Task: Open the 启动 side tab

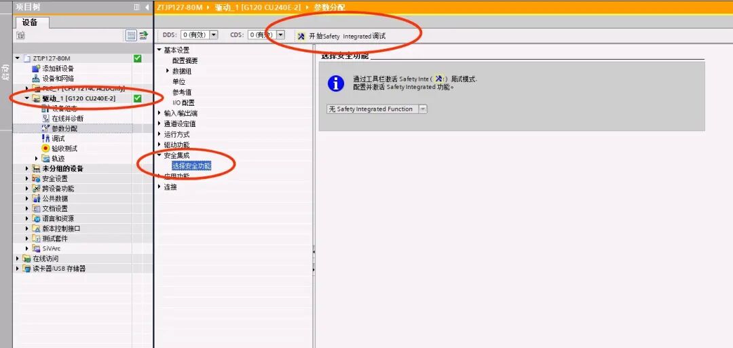Action: [5, 73]
